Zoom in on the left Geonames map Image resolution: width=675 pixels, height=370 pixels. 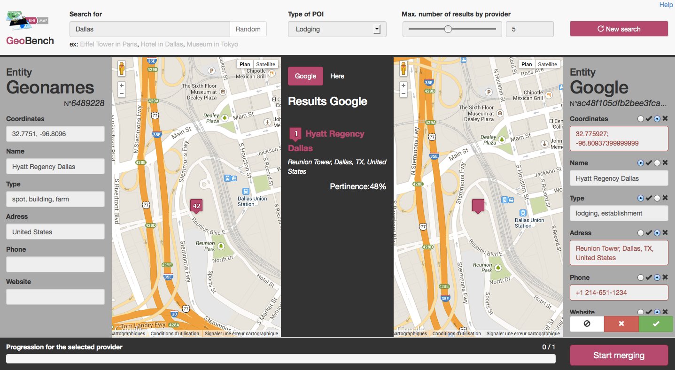point(122,85)
